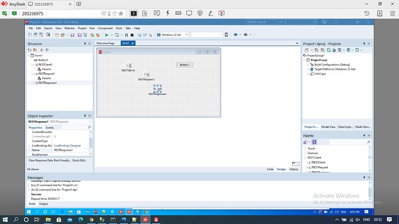Click the Name property field RESTResponse1
Viewport: 399px width, 224px height.
tap(71, 150)
